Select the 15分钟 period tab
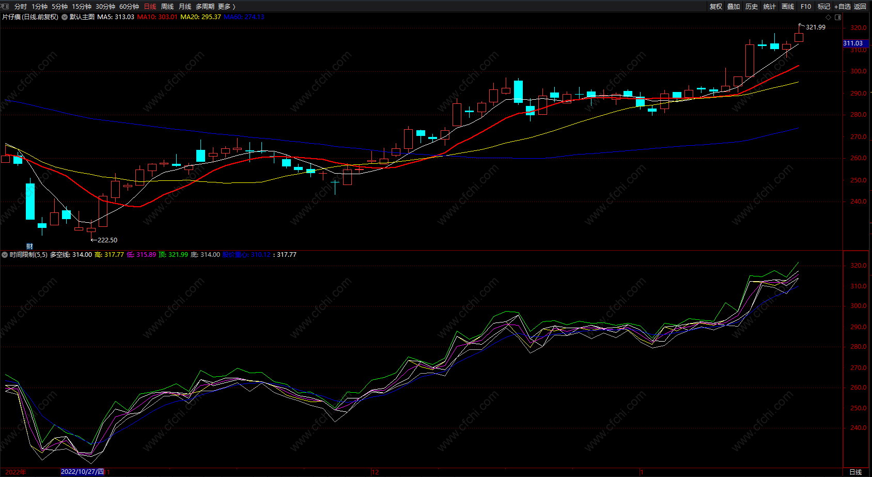Screen dimensions: 872x477 pyautogui.click(x=82, y=7)
